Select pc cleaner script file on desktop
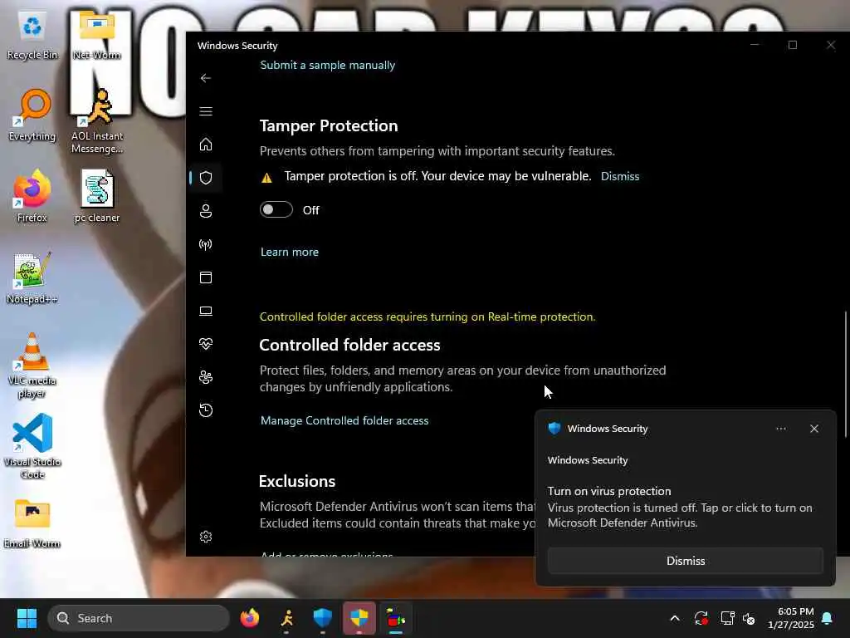The width and height of the screenshot is (850, 638). pyautogui.click(x=96, y=196)
